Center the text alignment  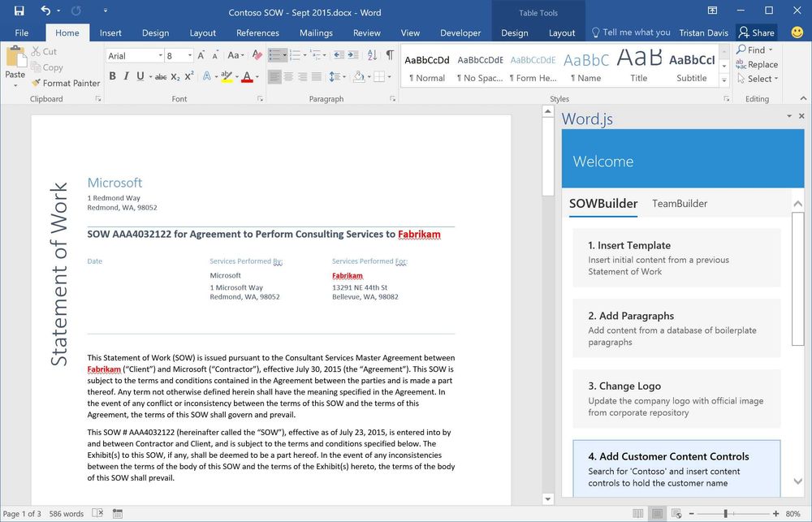[288, 76]
